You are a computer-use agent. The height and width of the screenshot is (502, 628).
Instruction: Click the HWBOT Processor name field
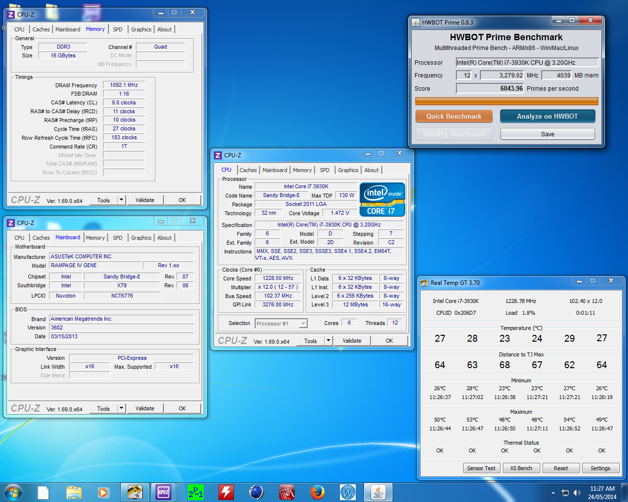[527, 62]
